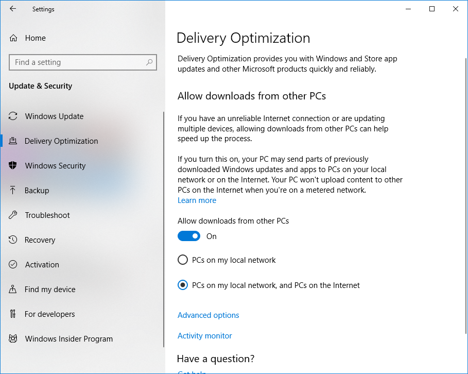Click the 'Delivery Optimization' page title
Screen dimensions: 468x374
click(243, 38)
